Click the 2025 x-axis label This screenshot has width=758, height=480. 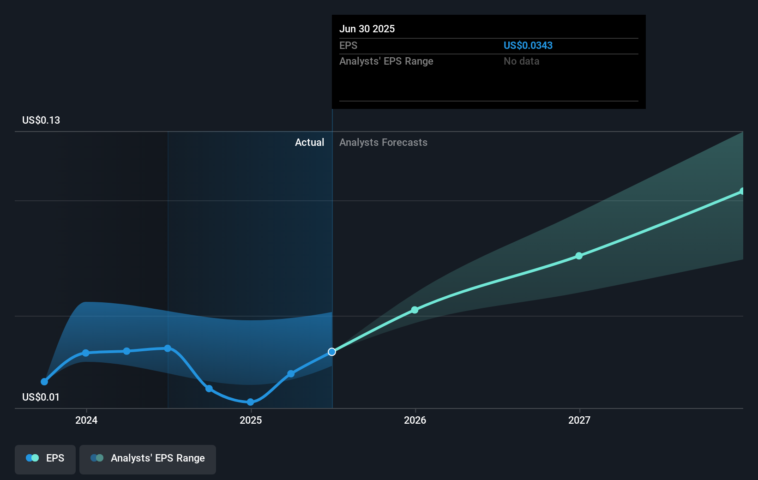(251, 420)
